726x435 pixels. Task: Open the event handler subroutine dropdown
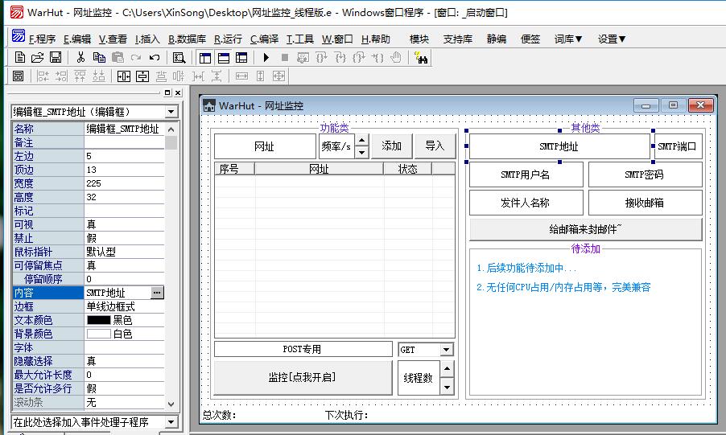click(171, 422)
